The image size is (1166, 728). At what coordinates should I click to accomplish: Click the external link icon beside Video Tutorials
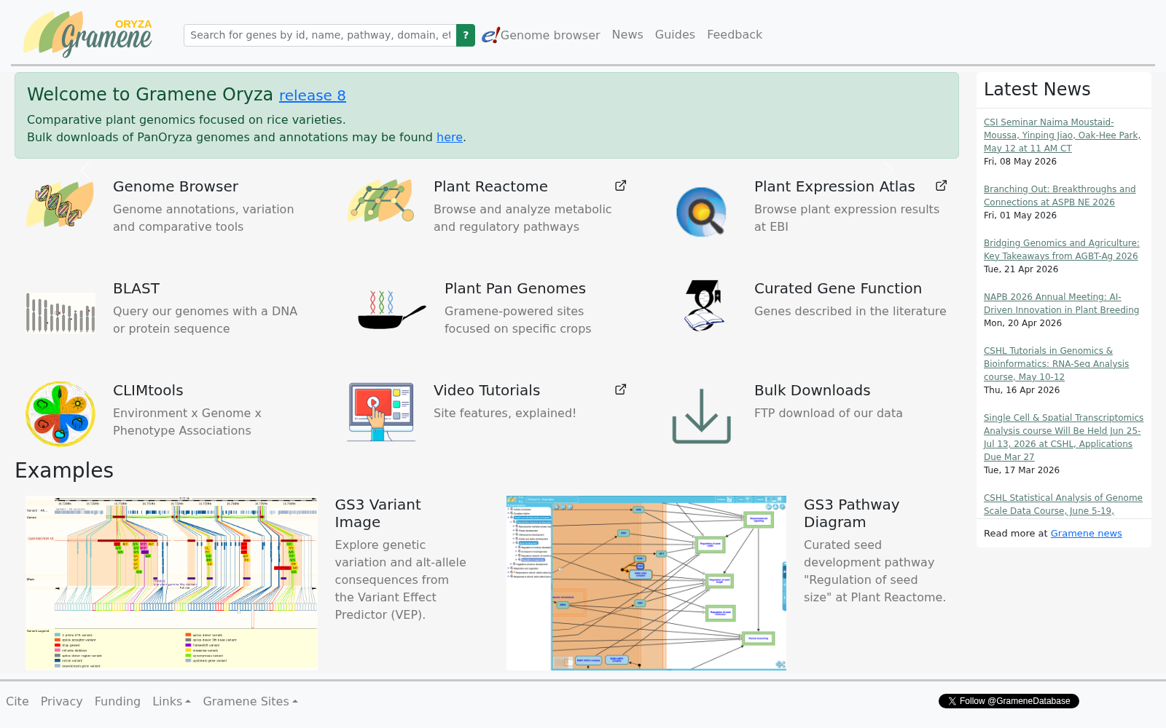tap(621, 389)
